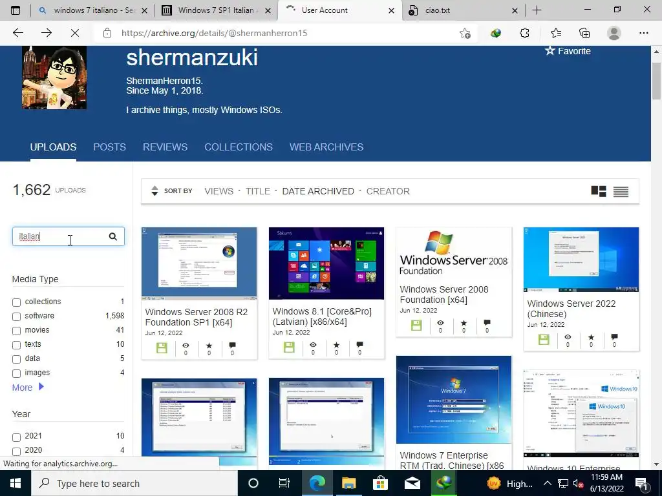This screenshot has width=662, height=496.
Task: Check the images media type checkbox
Action: [x=16, y=373]
